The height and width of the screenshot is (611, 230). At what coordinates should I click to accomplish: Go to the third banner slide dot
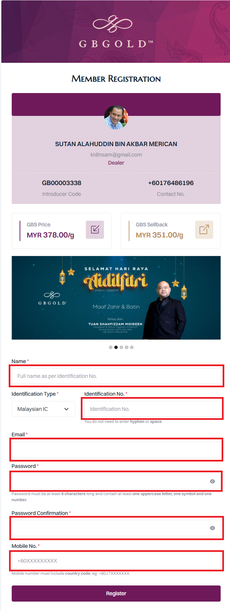coord(121,347)
